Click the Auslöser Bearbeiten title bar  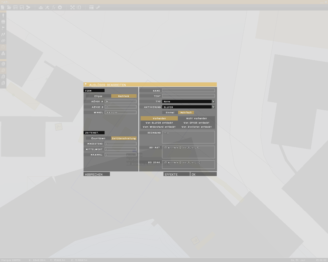[x=150, y=85]
